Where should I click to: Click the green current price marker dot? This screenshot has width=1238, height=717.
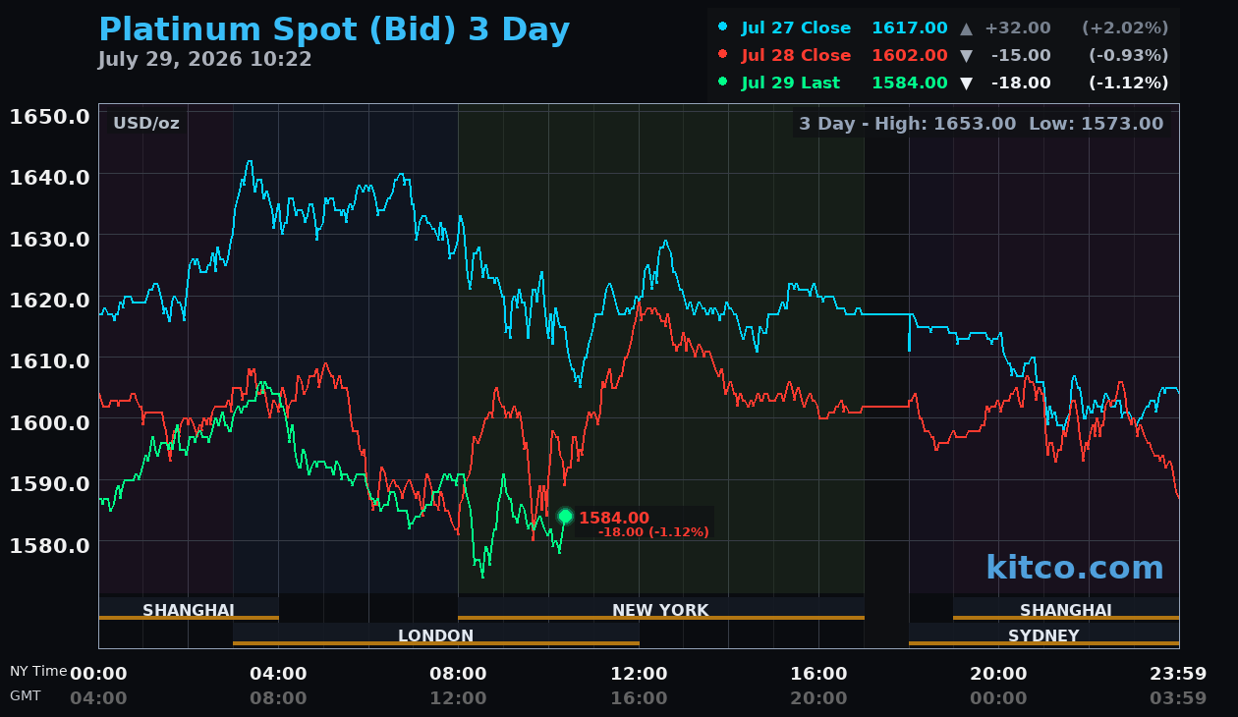(x=565, y=516)
